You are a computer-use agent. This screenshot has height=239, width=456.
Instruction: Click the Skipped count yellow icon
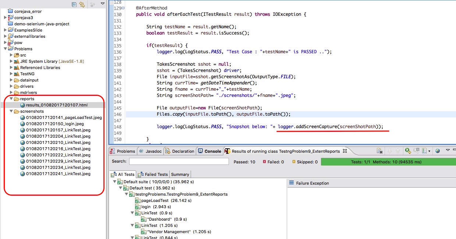[x=294, y=162]
